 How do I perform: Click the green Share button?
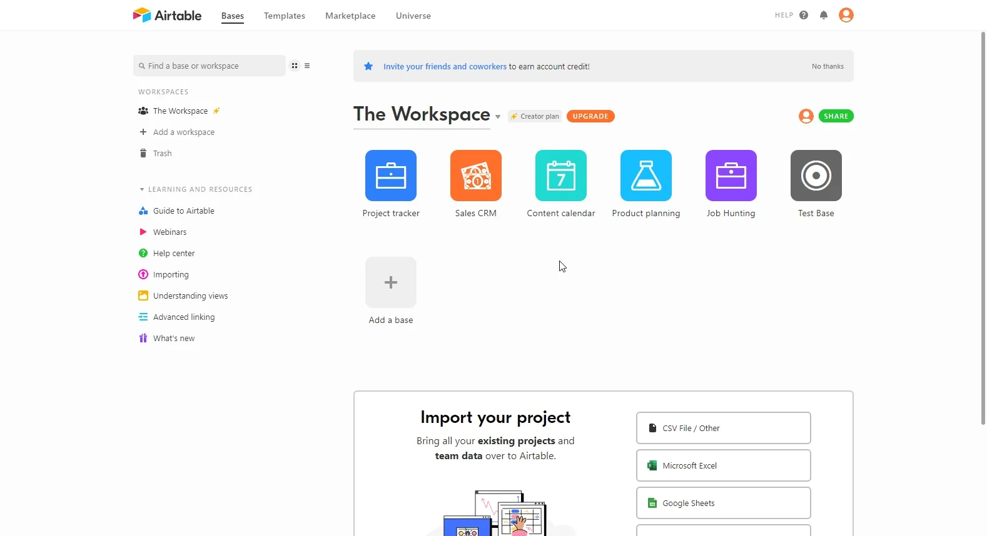836,116
